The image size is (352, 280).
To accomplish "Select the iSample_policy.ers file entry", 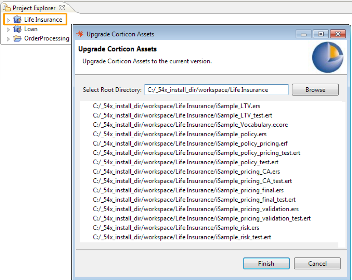I will [x=180, y=134].
